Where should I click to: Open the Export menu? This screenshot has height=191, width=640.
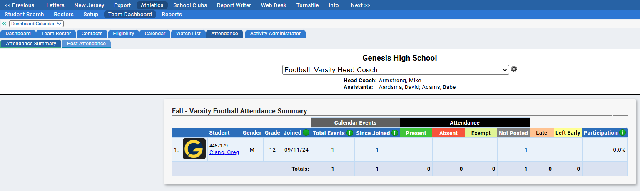click(x=122, y=5)
